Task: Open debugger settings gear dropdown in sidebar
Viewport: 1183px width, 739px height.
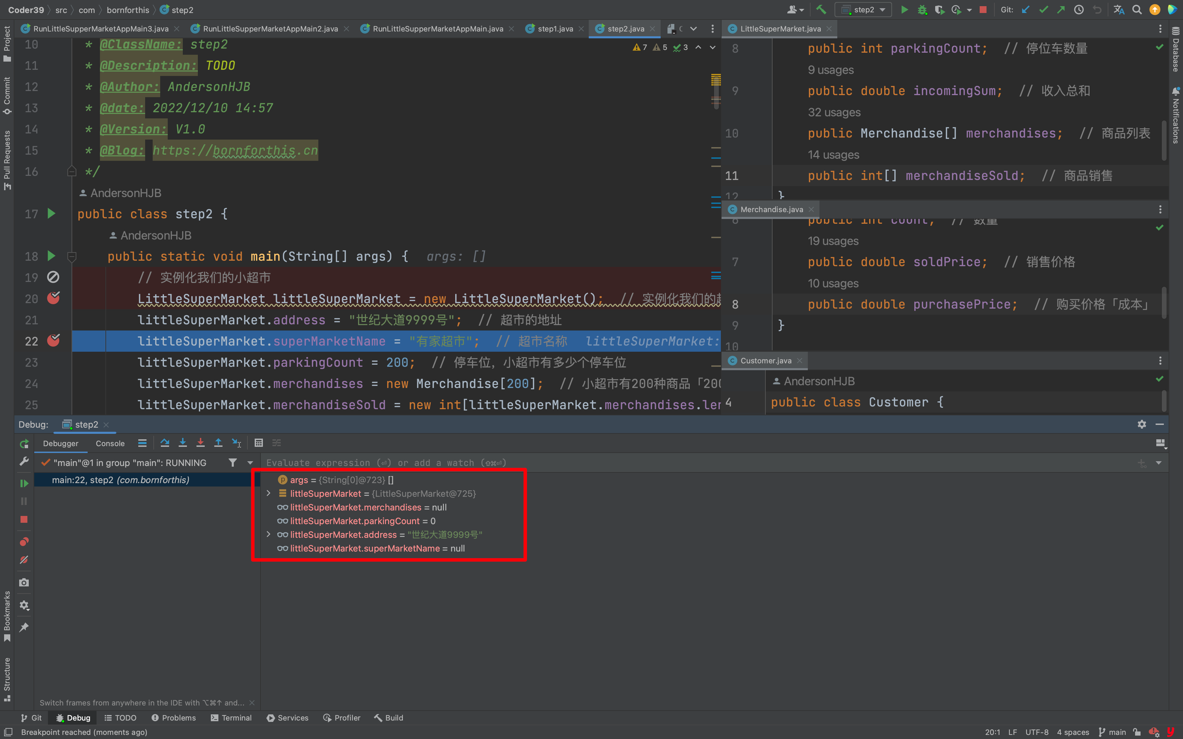Action: (x=24, y=606)
